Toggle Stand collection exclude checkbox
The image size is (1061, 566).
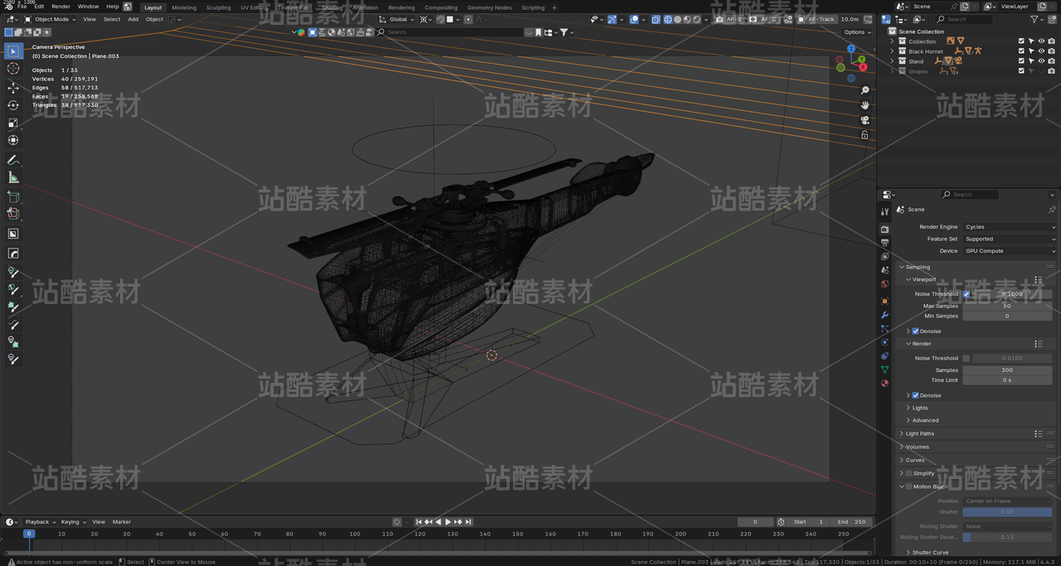coord(1021,61)
